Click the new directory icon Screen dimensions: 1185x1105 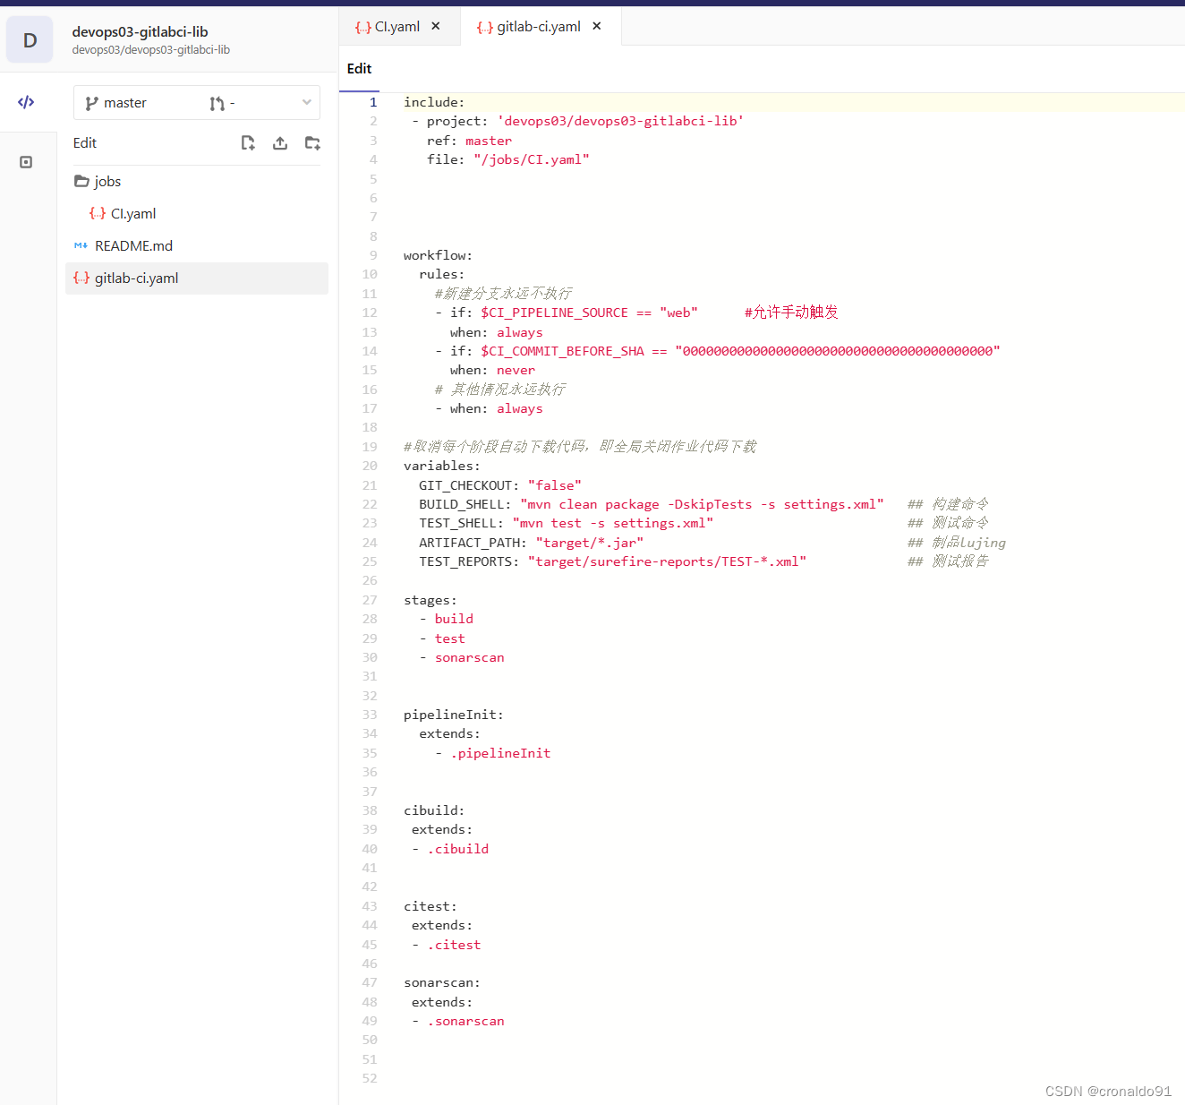point(312,142)
